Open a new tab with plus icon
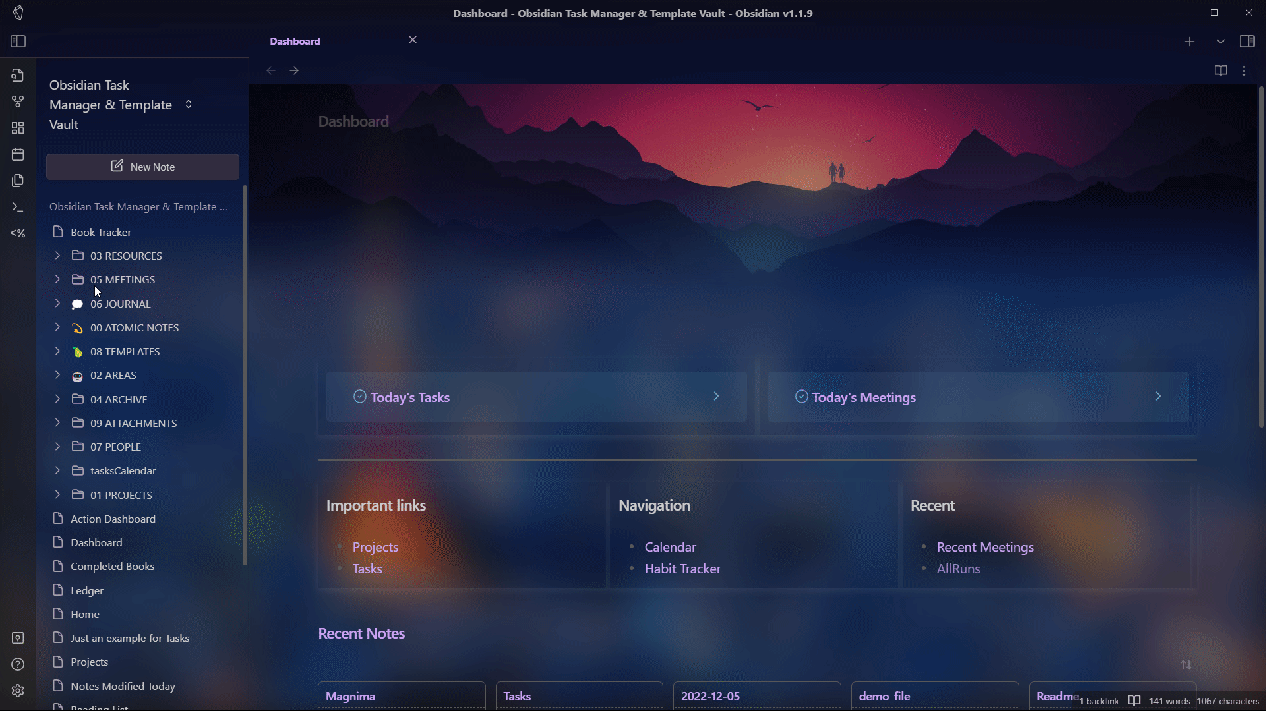This screenshot has width=1266, height=711. point(1190,42)
